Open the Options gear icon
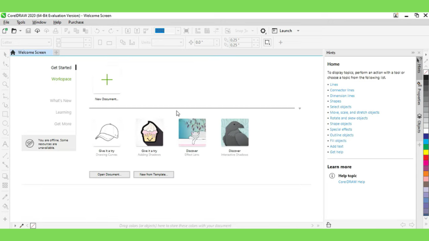Viewport: 429px width, 241px height. [263, 31]
